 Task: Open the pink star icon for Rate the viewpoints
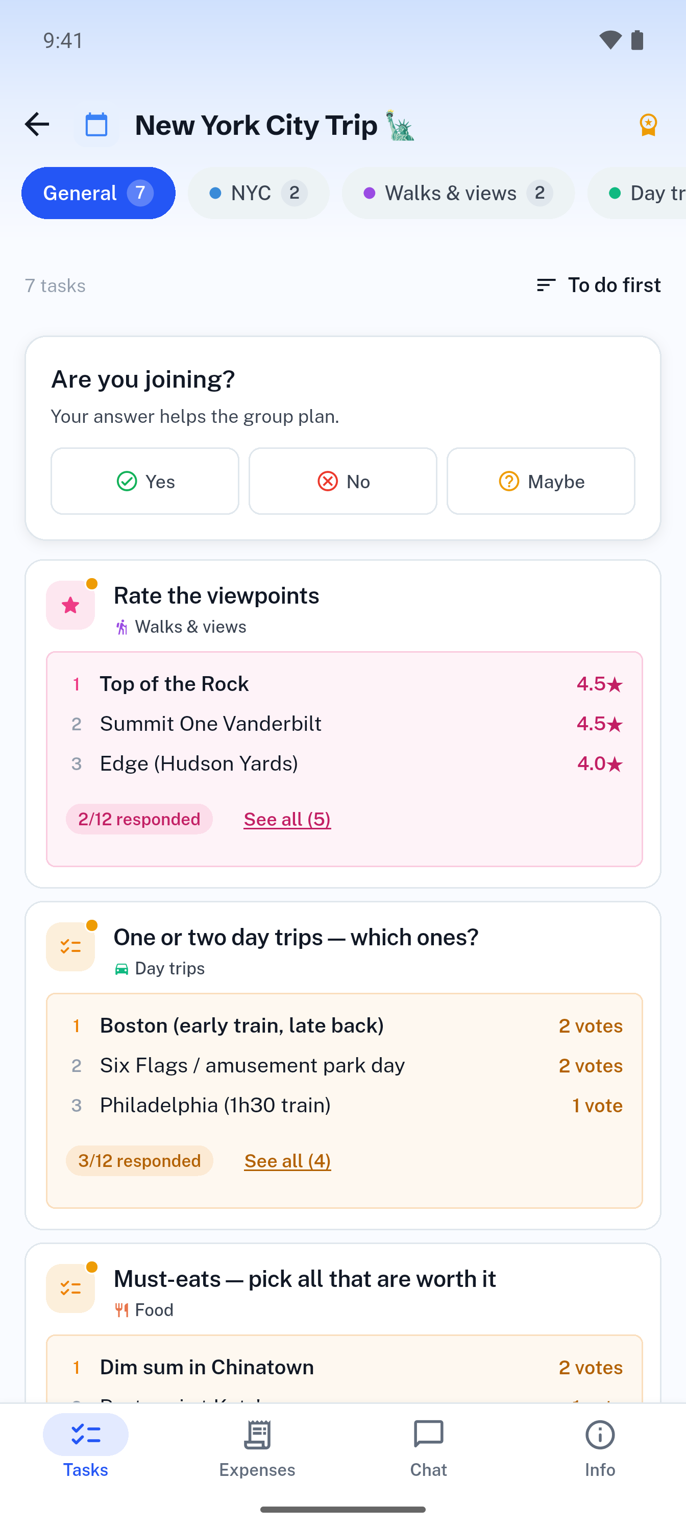pyautogui.click(x=70, y=605)
